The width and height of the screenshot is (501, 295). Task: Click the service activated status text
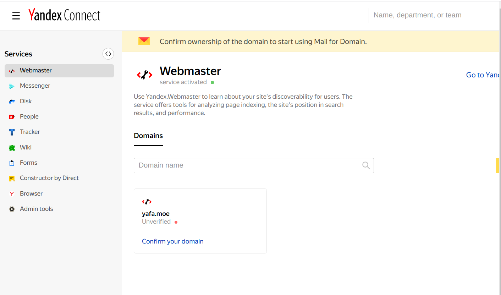point(183,82)
